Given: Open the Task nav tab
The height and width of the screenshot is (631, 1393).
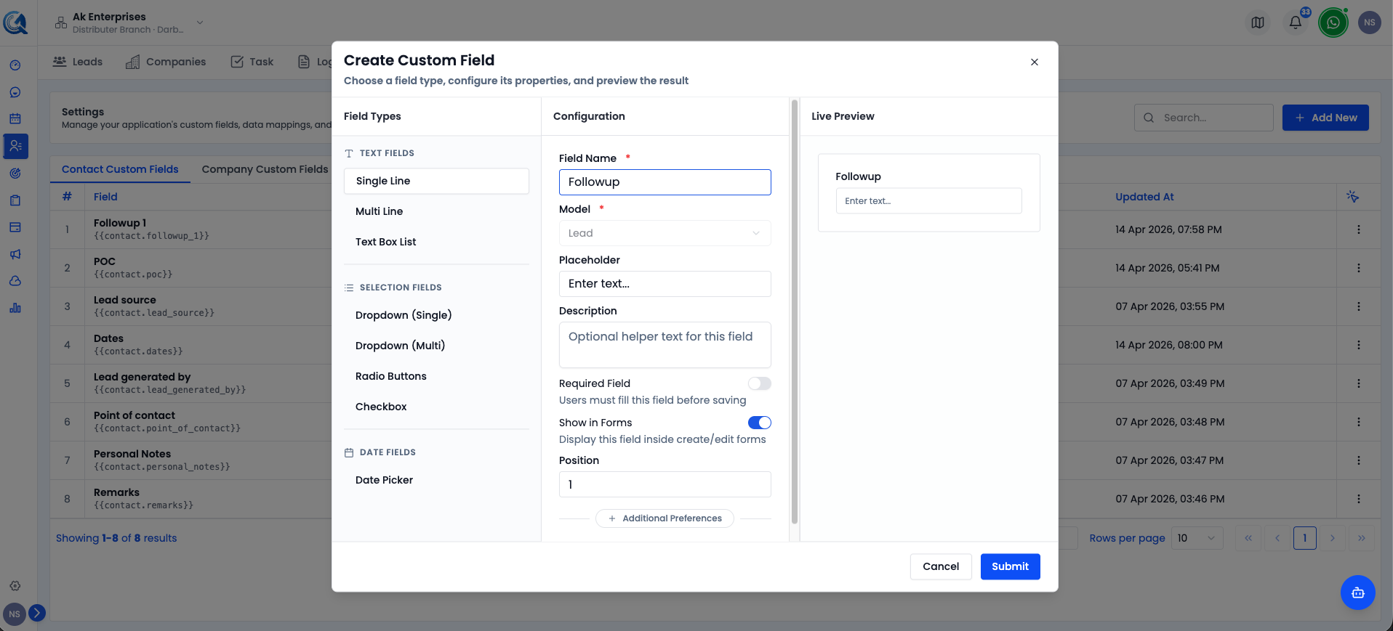Looking at the screenshot, I should tap(252, 62).
